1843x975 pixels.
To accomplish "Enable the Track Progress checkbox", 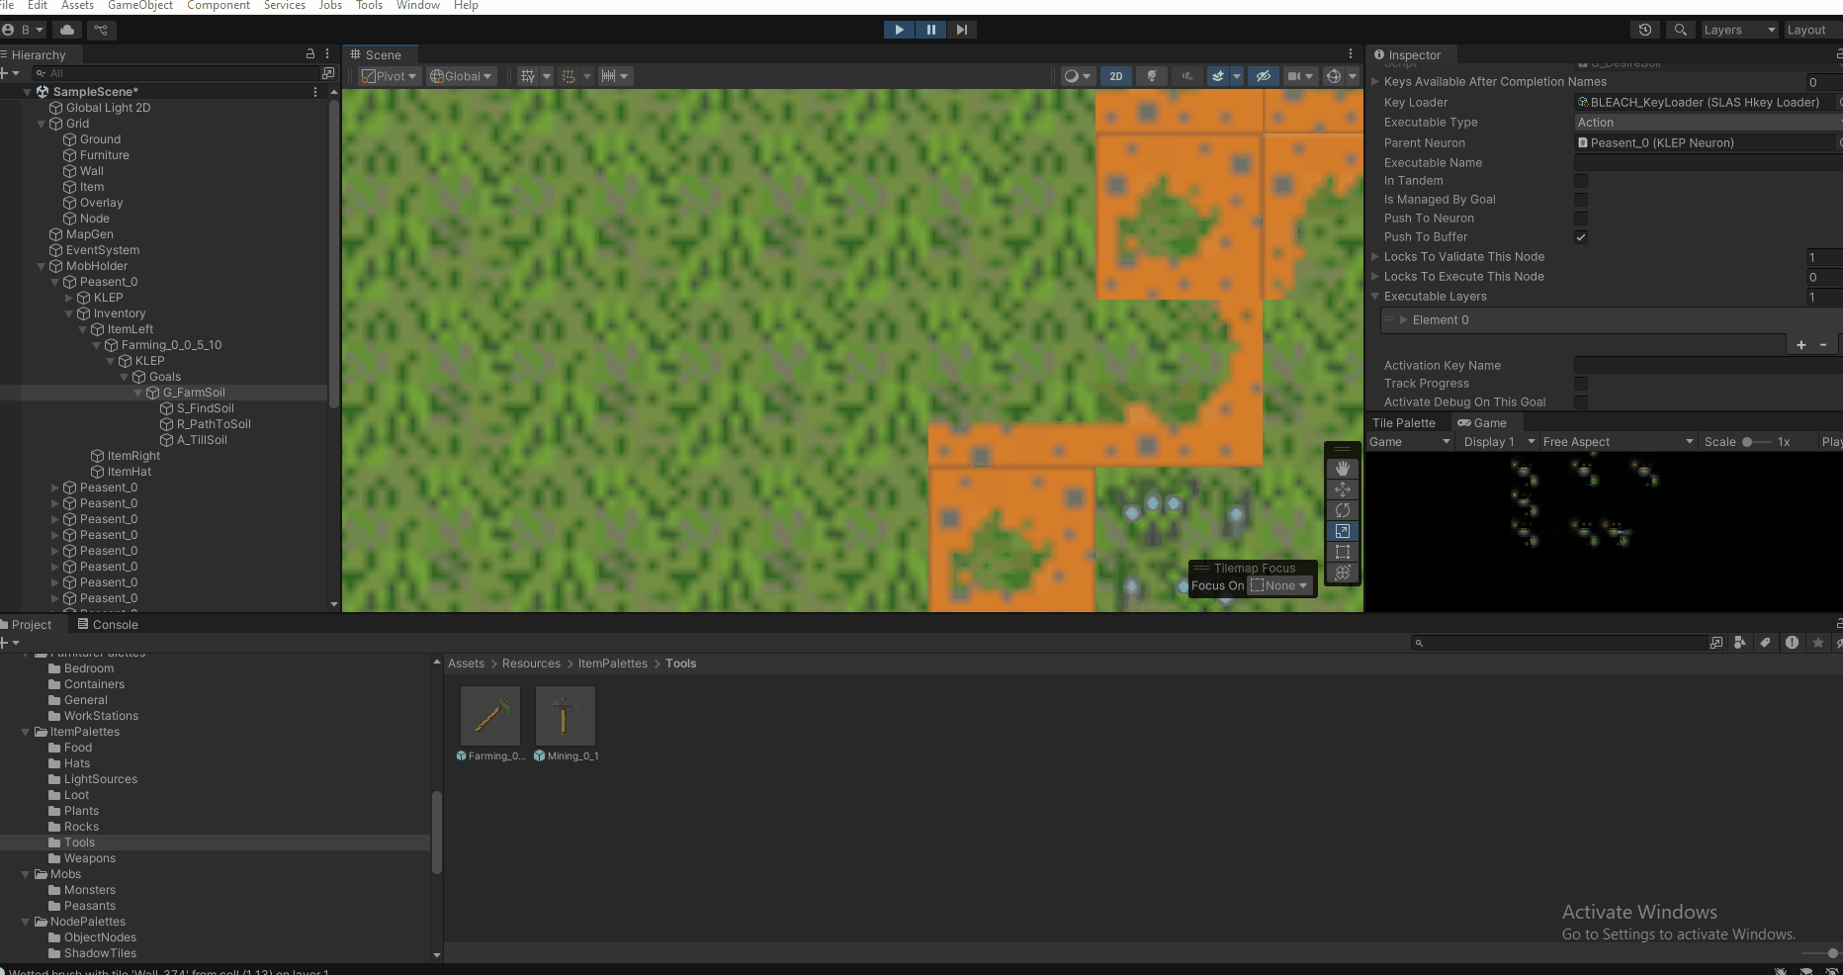I will [1581, 384].
